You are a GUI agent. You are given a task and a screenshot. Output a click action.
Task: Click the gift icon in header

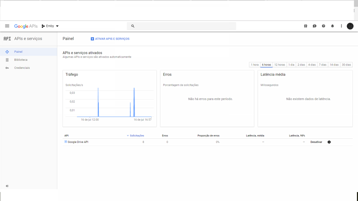tap(305, 26)
